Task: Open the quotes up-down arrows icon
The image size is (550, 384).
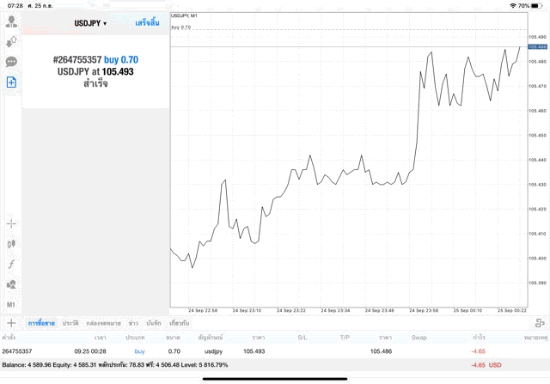Action: point(11,41)
